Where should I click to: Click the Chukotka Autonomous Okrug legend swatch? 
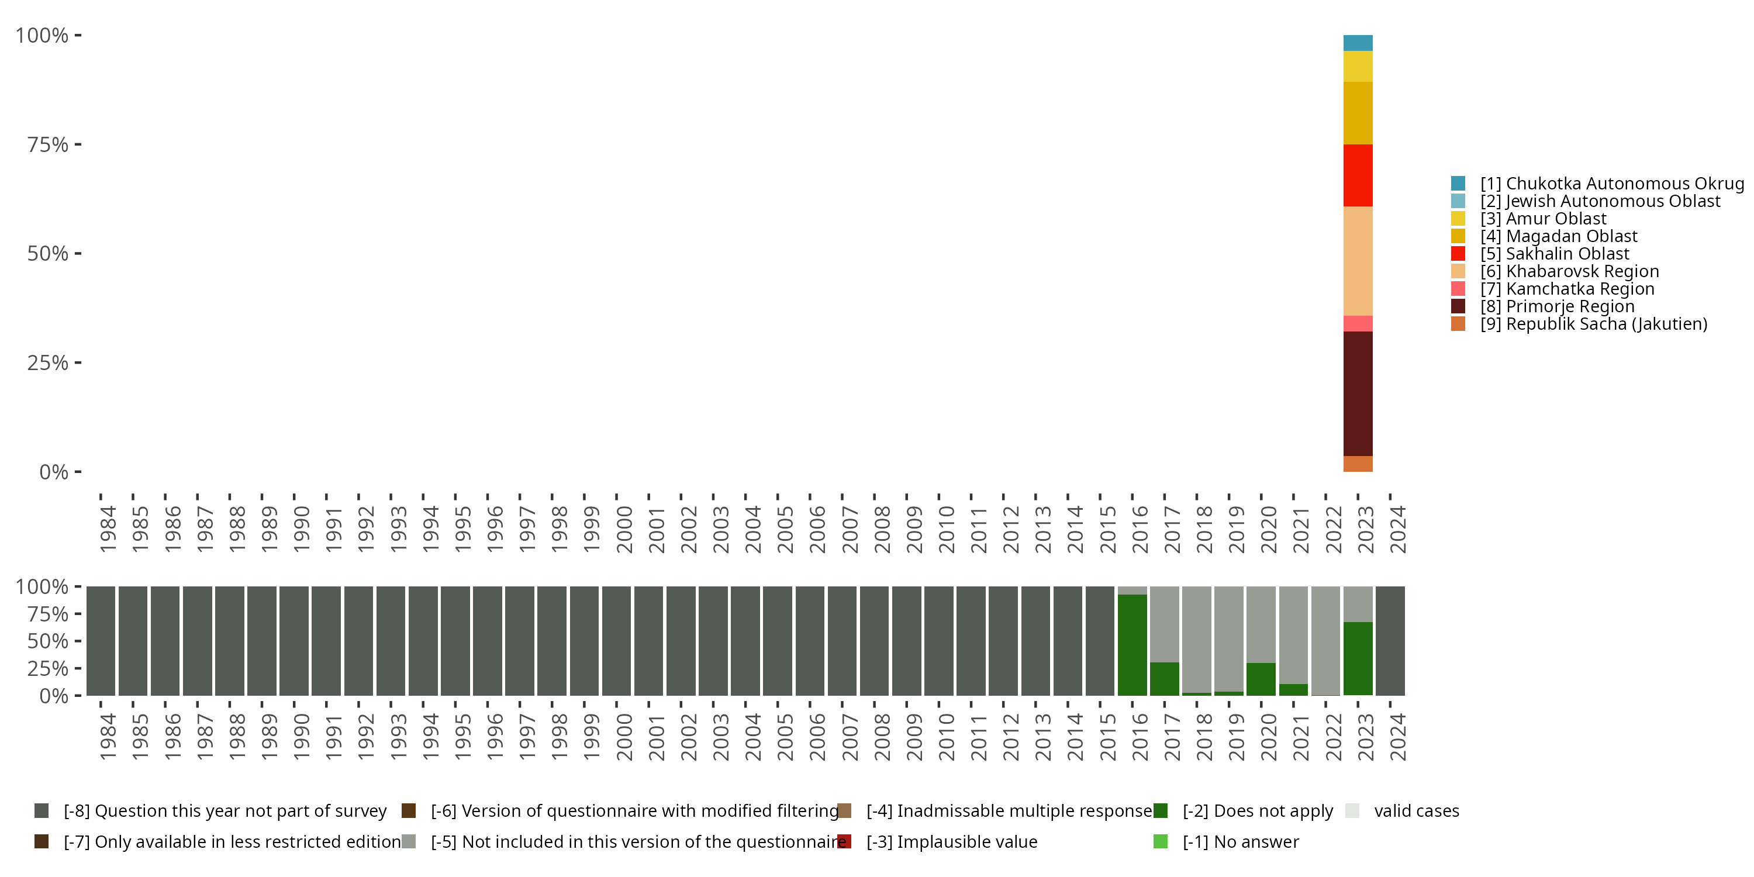(1458, 183)
